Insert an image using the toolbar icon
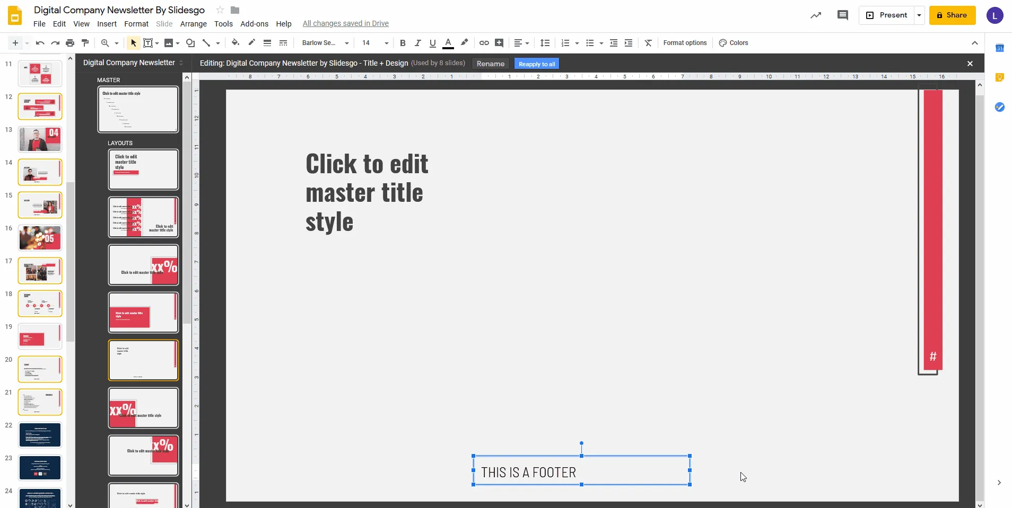Image resolution: width=1012 pixels, height=508 pixels. 168,43
